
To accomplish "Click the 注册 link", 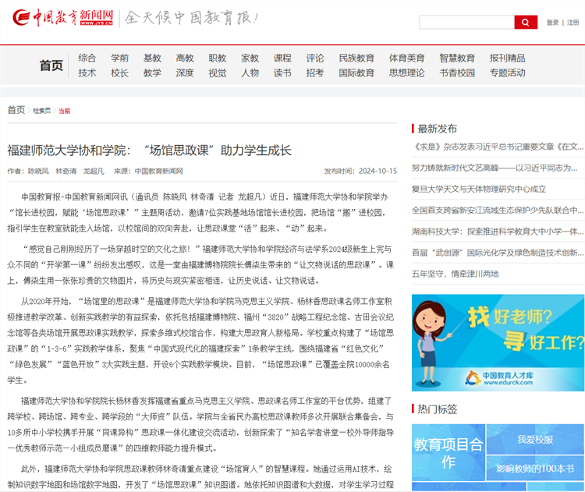I will [573, 23].
